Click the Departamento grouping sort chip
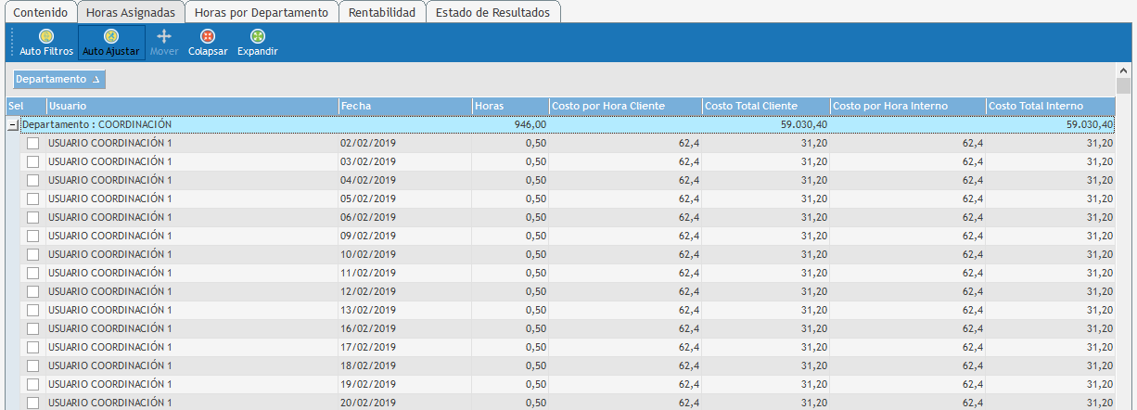 point(59,80)
